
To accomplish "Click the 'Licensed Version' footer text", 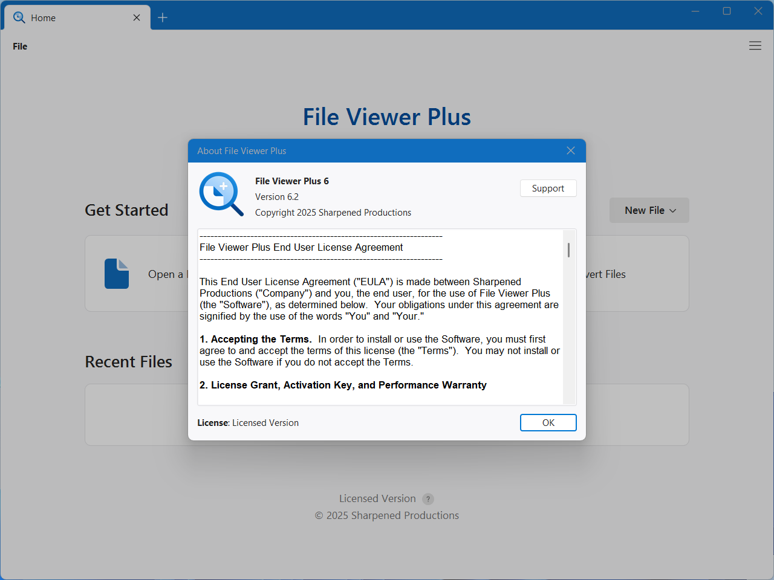I will [377, 498].
